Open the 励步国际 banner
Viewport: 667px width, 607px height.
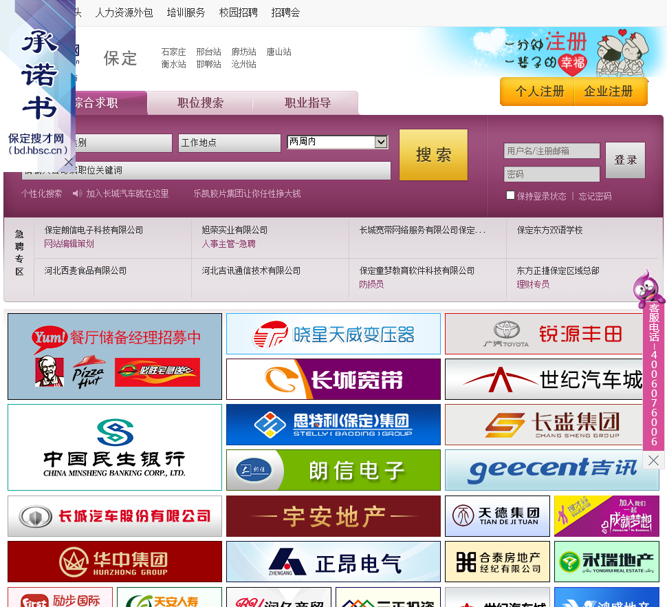point(61,597)
